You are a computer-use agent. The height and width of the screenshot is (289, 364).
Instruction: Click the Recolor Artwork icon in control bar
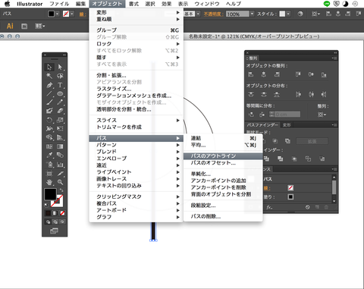[300, 14]
